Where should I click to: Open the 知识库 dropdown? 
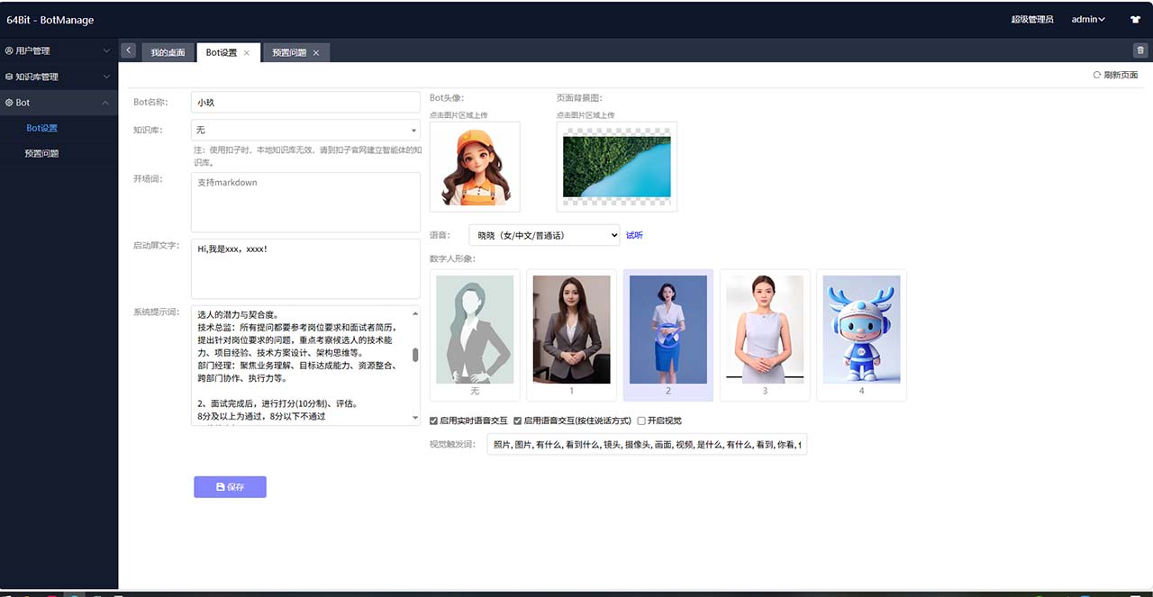tap(305, 131)
